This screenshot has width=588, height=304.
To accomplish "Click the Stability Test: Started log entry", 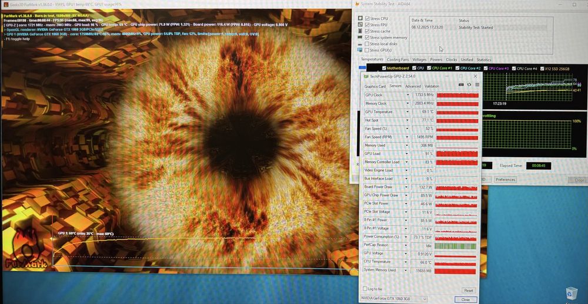I will pyautogui.click(x=476, y=28).
